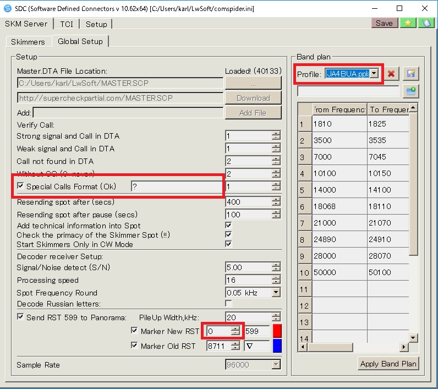The width and height of the screenshot is (438, 389).
Task: Select cell 1810 in band plan row 1
Action: (340, 124)
